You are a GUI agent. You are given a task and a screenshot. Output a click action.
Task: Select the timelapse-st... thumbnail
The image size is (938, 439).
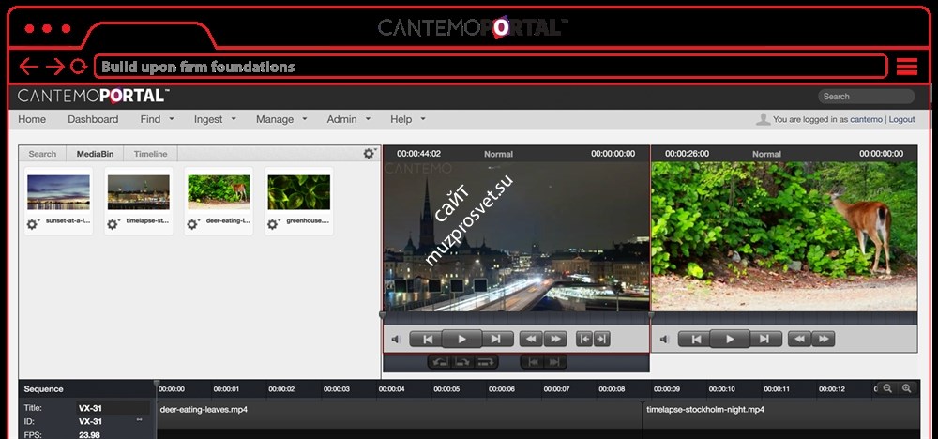(139, 192)
